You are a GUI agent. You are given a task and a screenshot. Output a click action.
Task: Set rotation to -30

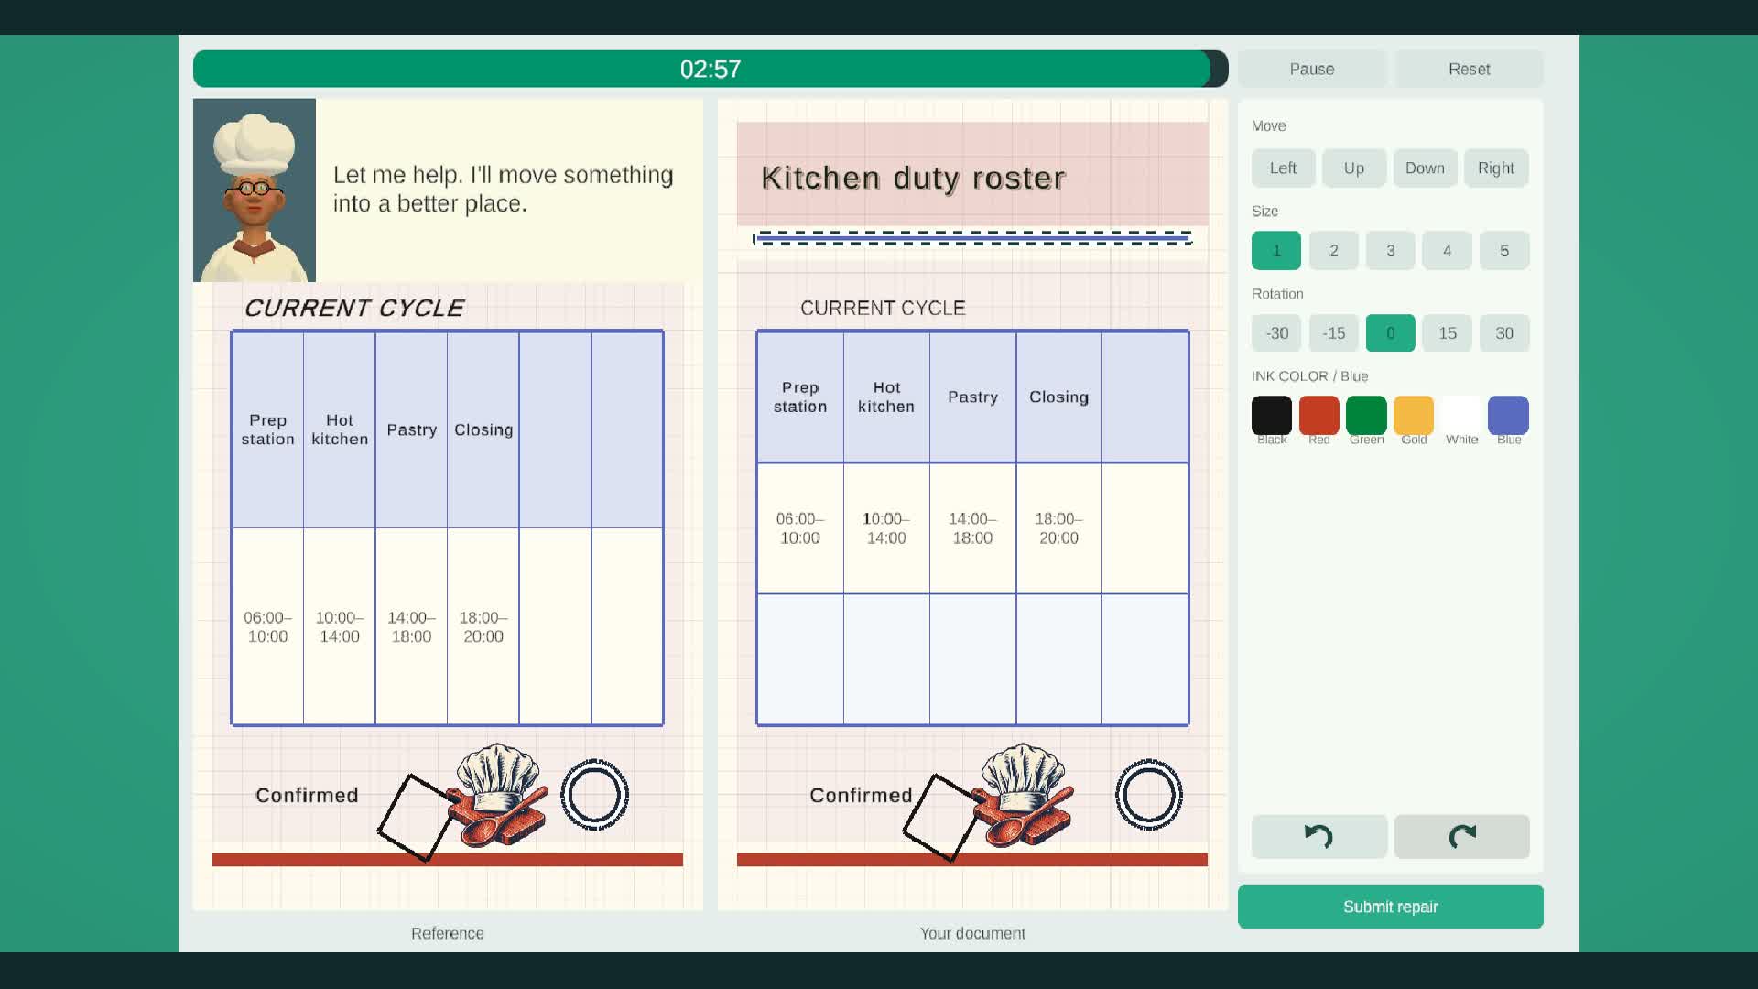tap(1276, 333)
